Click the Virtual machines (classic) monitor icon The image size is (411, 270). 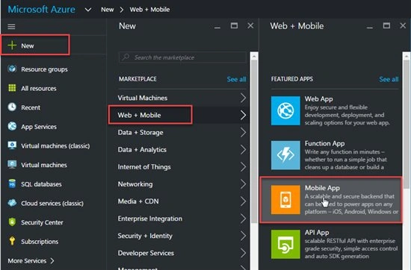coord(12,145)
